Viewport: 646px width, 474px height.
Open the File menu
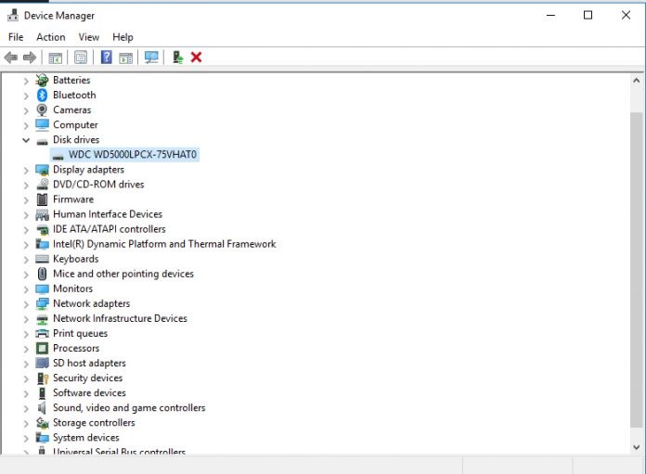[x=16, y=37]
